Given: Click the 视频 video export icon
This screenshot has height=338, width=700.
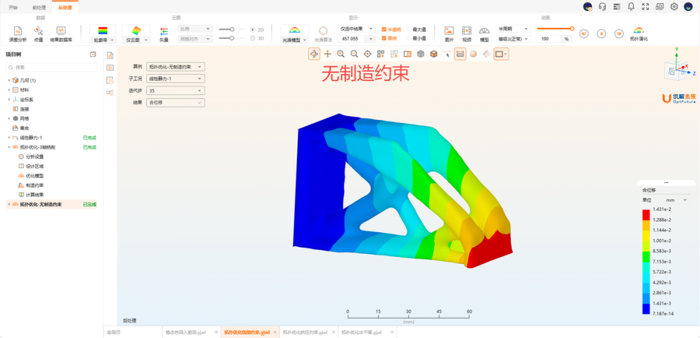Looking at the screenshot, I should click(x=467, y=33).
